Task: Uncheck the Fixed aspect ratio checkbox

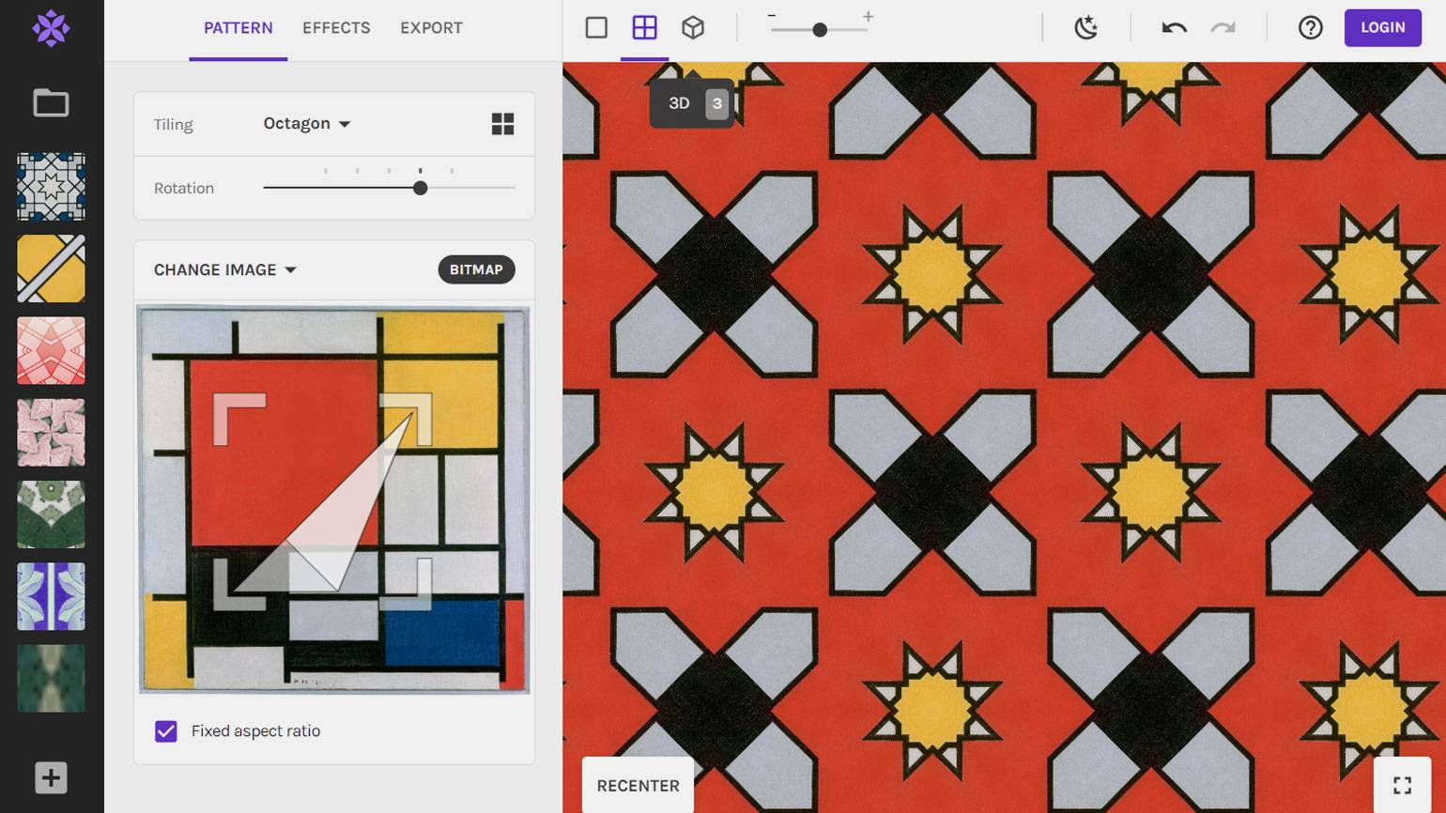Action: tap(166, 731)
